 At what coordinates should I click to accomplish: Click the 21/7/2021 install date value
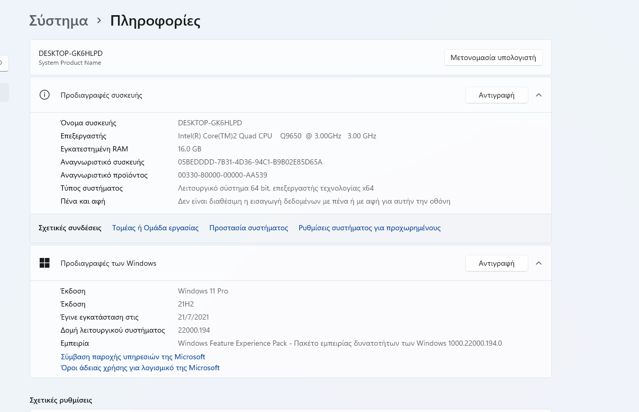pyautogui.click(x=194, y=317)
